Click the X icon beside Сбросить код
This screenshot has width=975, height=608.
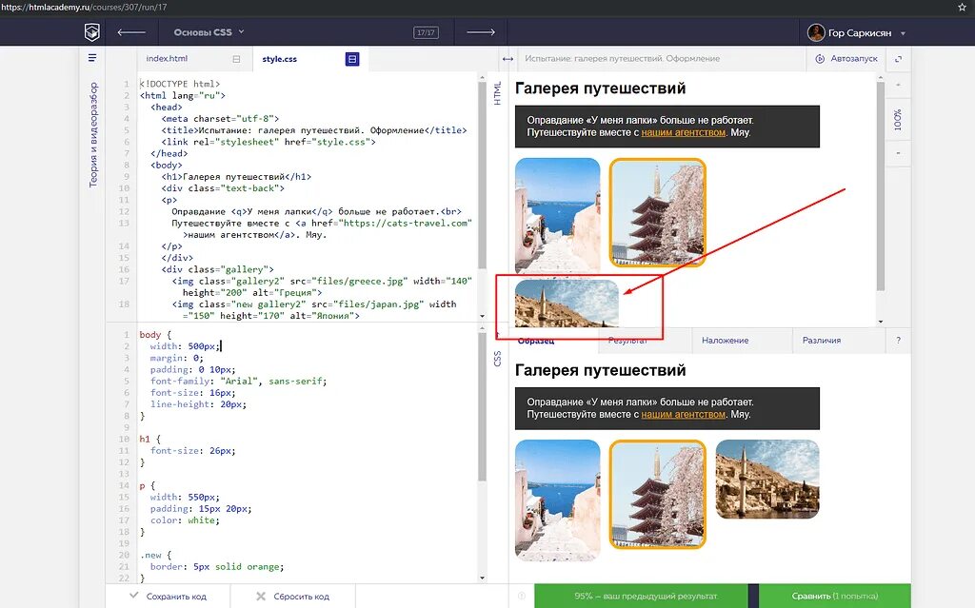pos(261,597)
